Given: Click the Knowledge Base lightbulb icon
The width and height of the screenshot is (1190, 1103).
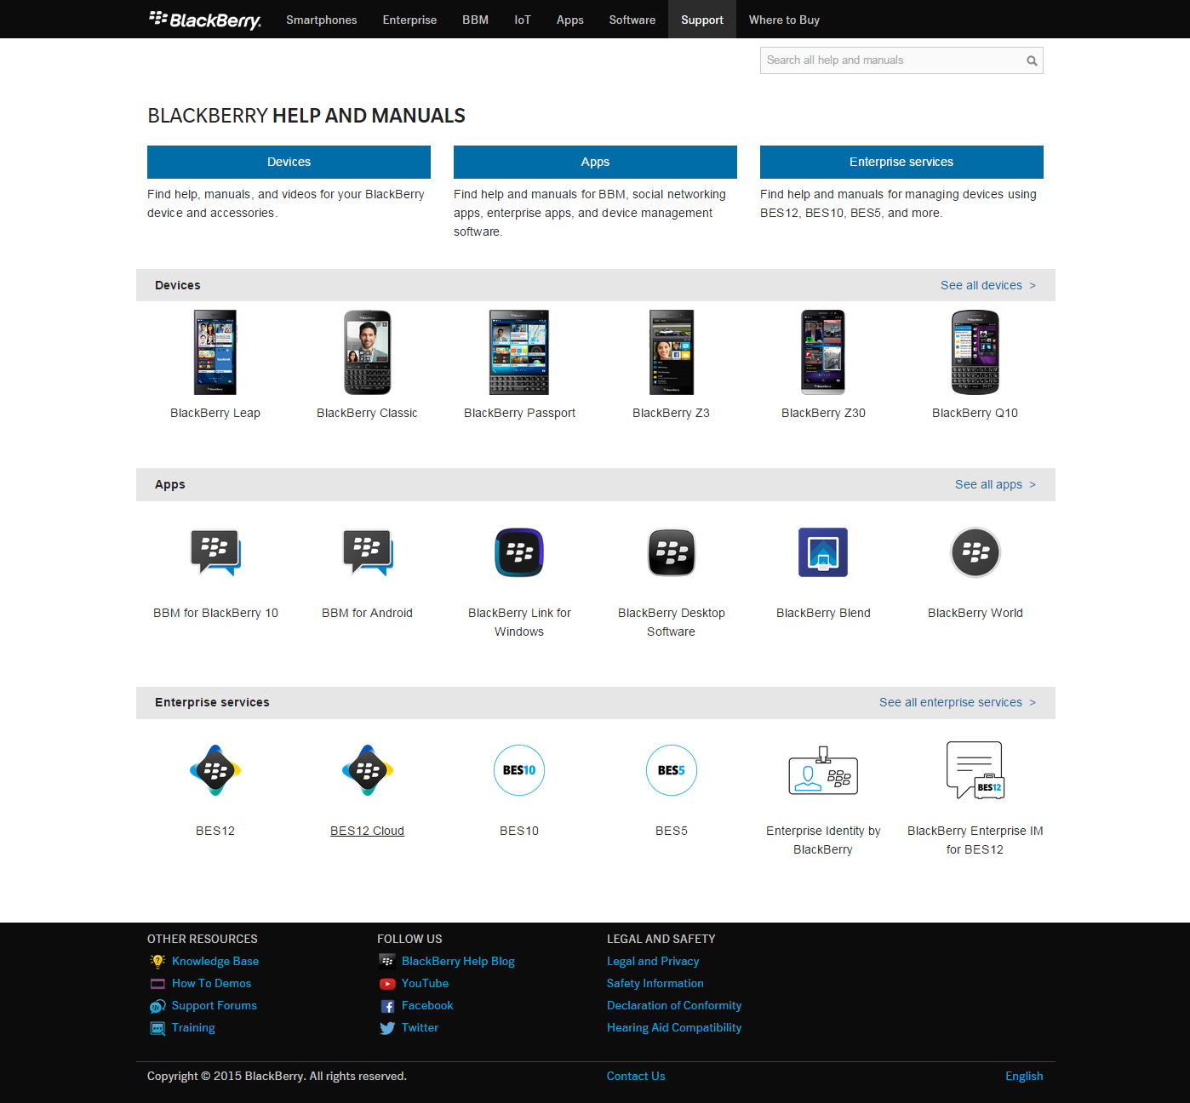Looking at the screenshot, I should [157, 961].
